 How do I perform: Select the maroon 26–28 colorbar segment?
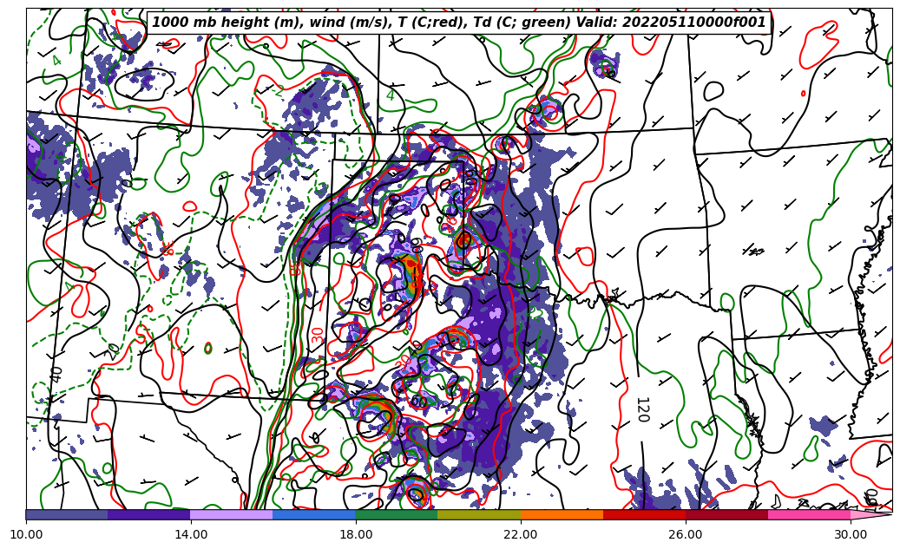coord(727,514)
